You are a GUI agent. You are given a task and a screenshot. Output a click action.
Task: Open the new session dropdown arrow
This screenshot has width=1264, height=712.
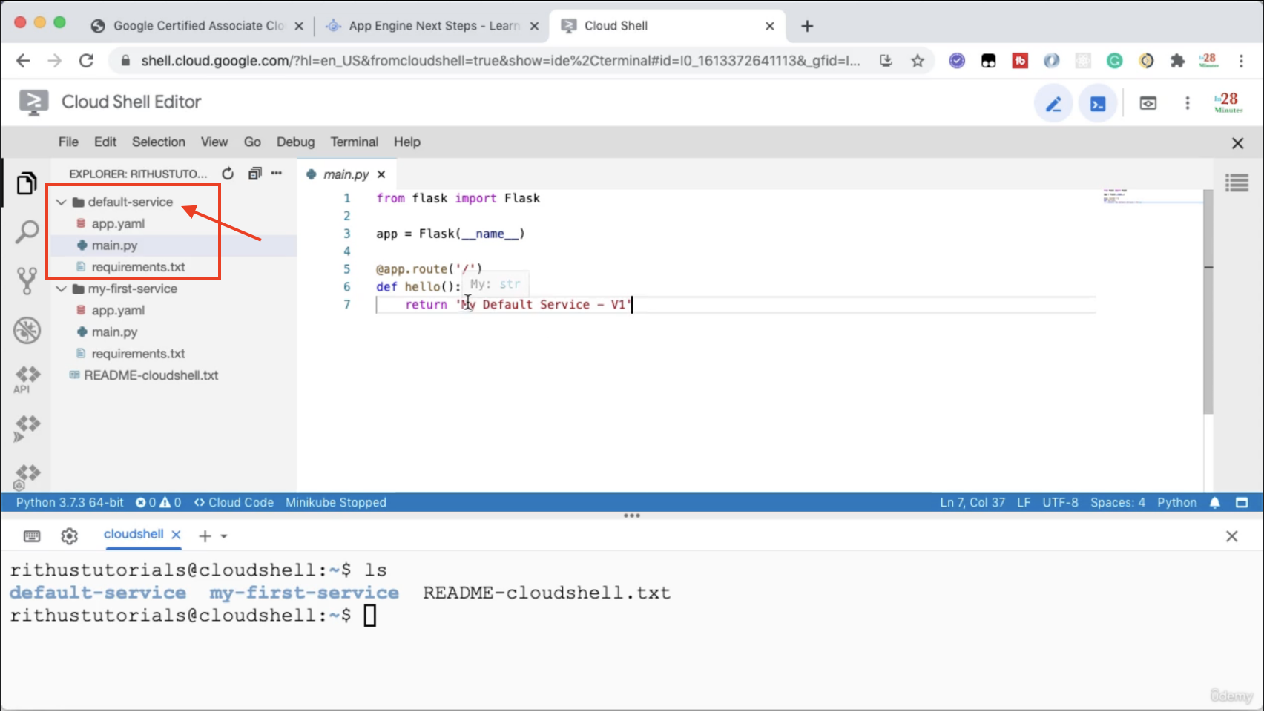(224, 536)
